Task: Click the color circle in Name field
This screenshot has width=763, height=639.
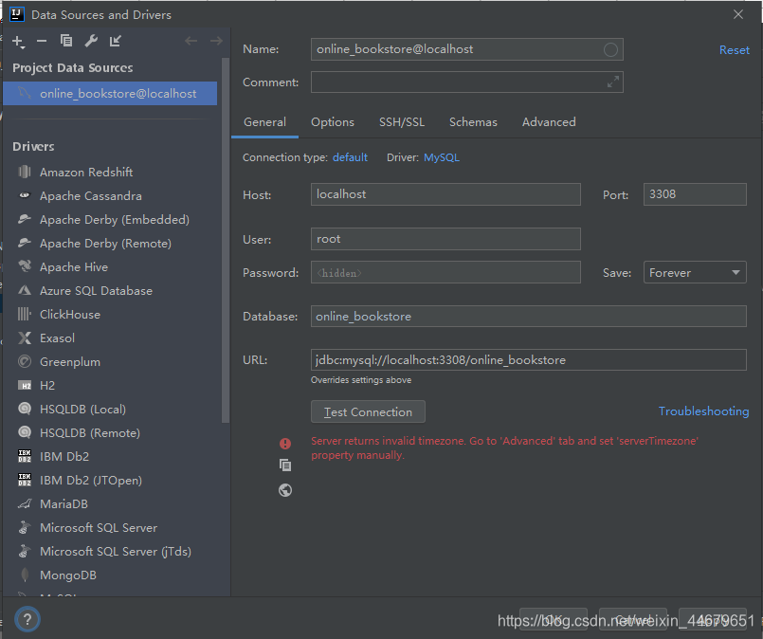Action: coord(610,49)
